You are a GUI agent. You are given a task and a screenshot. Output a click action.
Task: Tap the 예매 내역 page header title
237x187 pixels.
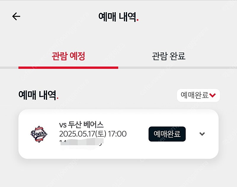click(117, 17)
